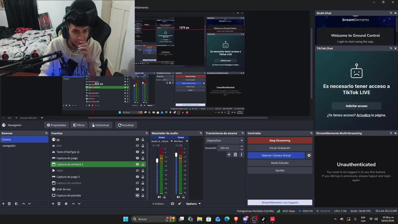Image resolution: width=398 pixels, height=224 pixels.
Task: Enter Modo Estudio
Action: click(x=280, y=163)
